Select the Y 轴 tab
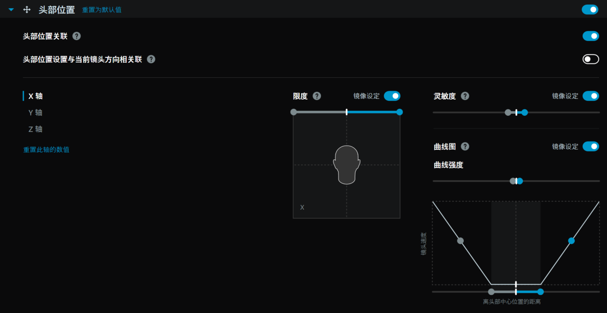Screen dimensions: 607x313 pos(35,112)
